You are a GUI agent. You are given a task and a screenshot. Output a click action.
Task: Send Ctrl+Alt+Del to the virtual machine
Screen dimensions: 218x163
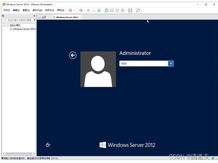click(x=81, y=10)
